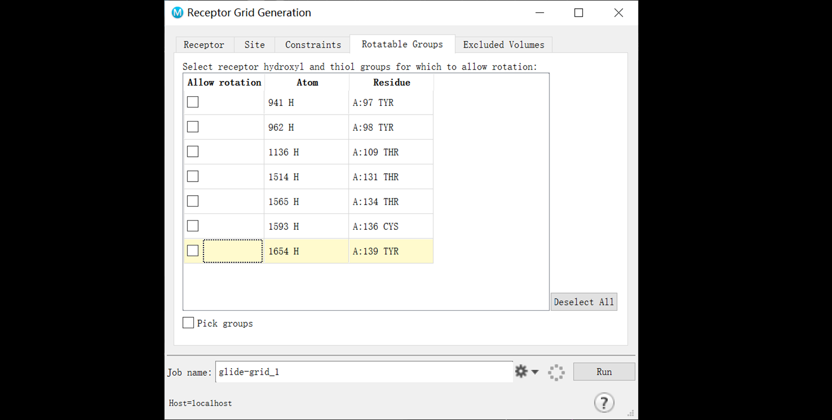Screen dimensions: 832x420
Task: Allow rotation for A:109 THR hydroxyl
Action: pyautogui.click(x=193, y=152)
